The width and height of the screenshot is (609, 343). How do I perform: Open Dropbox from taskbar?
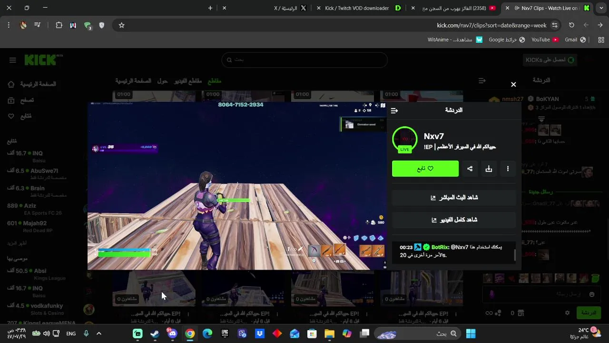(x=260, y=333)
